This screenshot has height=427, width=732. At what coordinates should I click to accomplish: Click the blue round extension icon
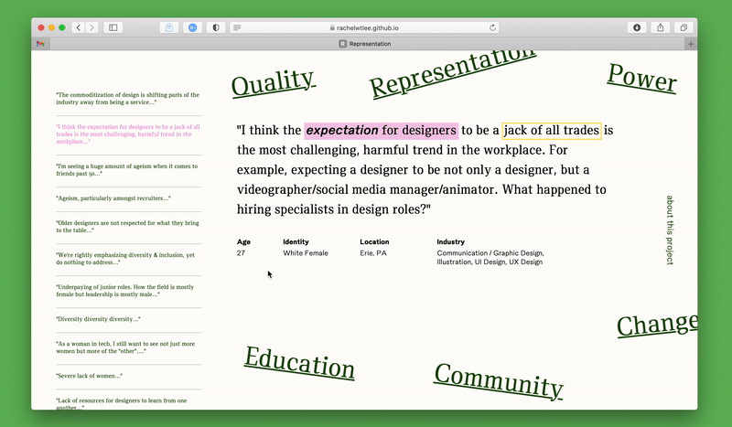192,27
